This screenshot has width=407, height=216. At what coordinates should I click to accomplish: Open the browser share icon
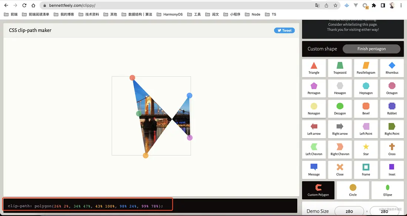tap(326, 5)
